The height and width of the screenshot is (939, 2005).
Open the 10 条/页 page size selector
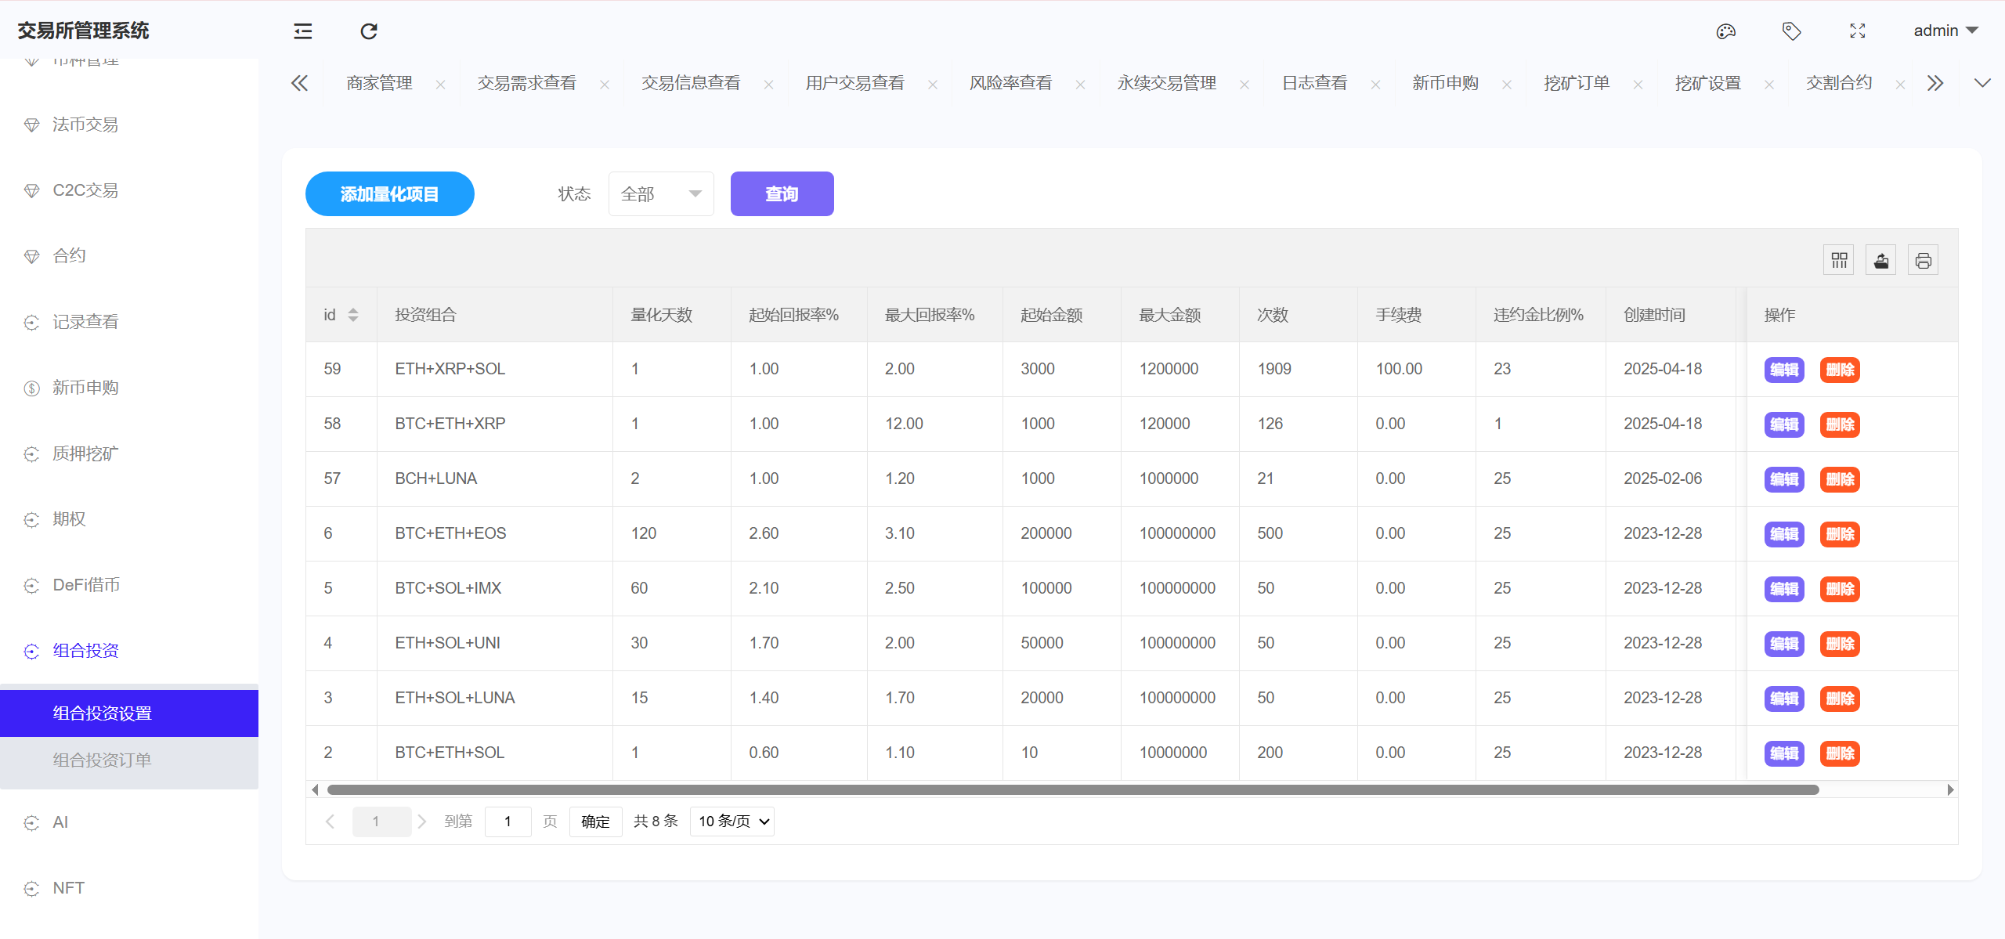[732, 822]
